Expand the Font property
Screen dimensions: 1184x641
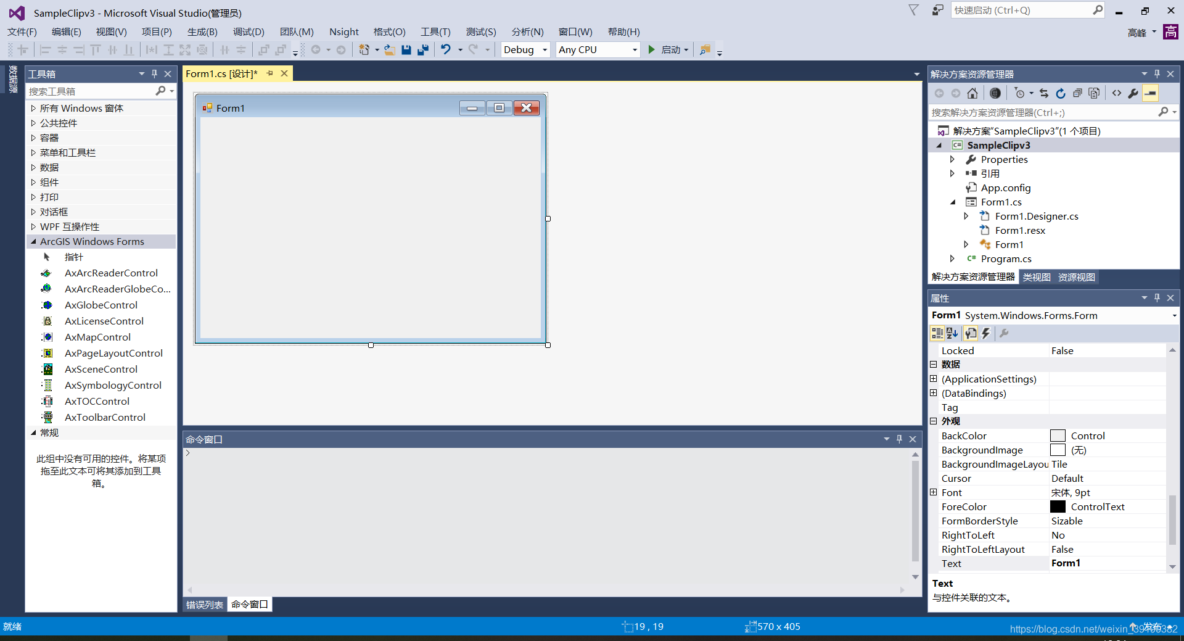[x=934, y=492]
